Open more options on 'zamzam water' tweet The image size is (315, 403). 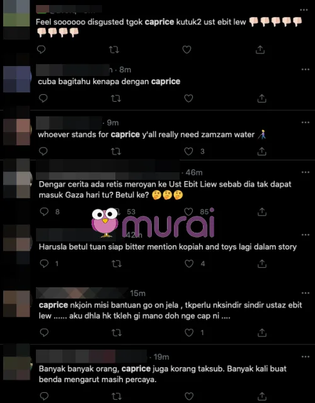coord(305,123)
